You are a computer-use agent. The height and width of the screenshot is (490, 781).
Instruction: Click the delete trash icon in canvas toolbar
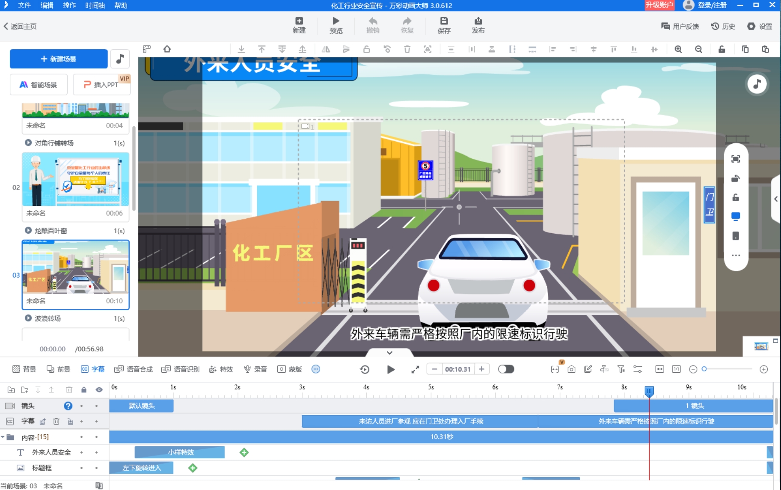tap(407, 49)
